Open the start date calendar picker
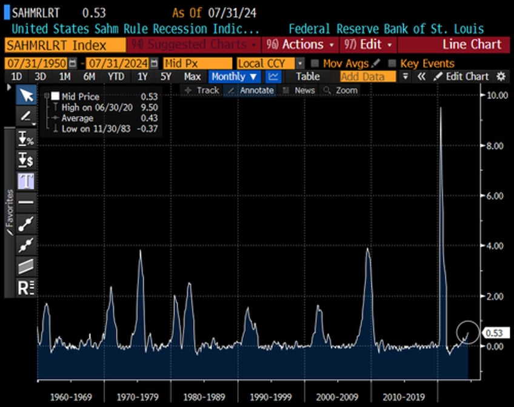The width and height of the screenshot is (514, 407). click(x=73, y=63)
